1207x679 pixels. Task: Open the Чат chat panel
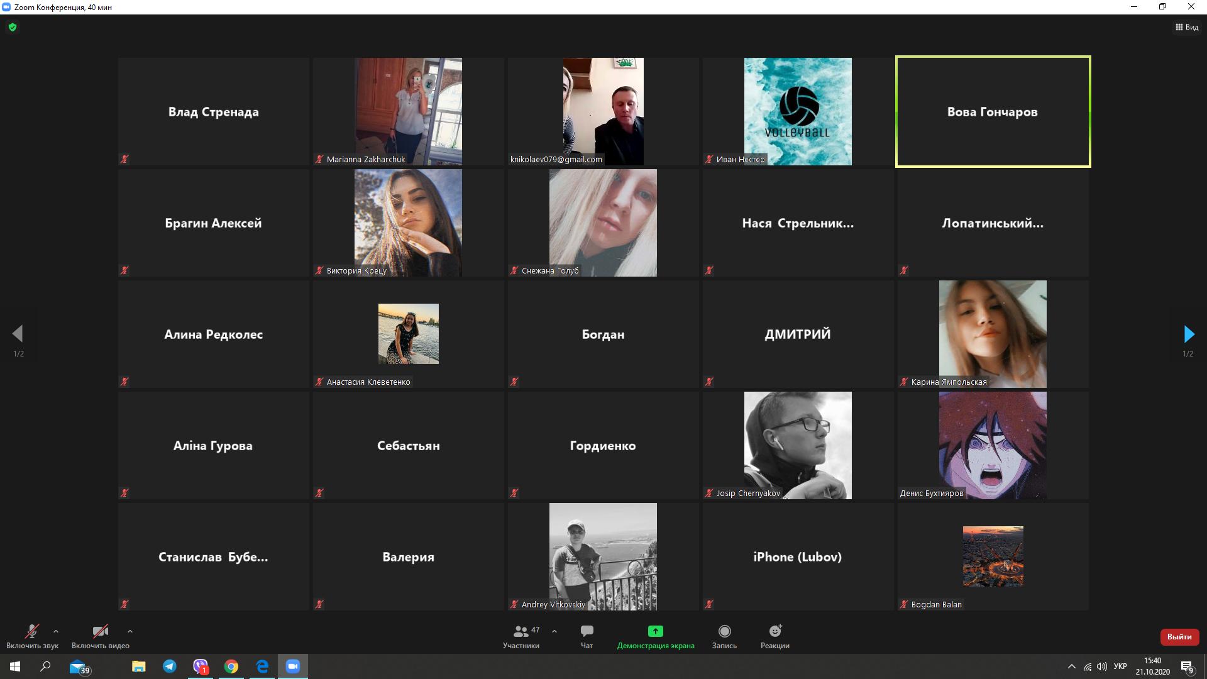[x=587, y=636]
